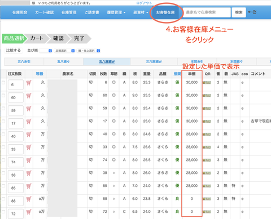271x219 pixels.
Task: Click the cart icon beside quantity 88
Action: pyautogui.click(x=29, y=199)
